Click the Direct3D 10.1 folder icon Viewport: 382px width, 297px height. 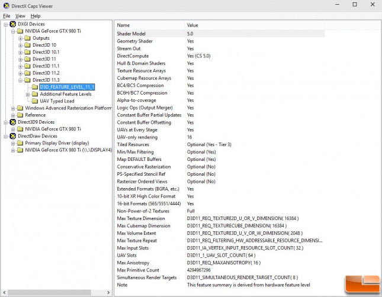click(x=27, y=52)
